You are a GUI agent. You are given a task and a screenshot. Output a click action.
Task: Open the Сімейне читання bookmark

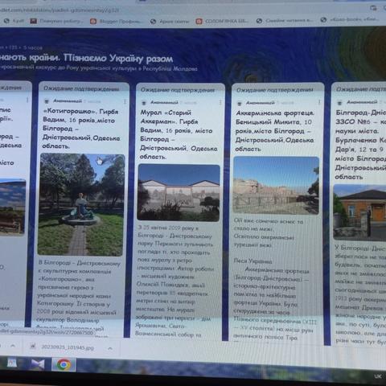[x=285, y=20]
